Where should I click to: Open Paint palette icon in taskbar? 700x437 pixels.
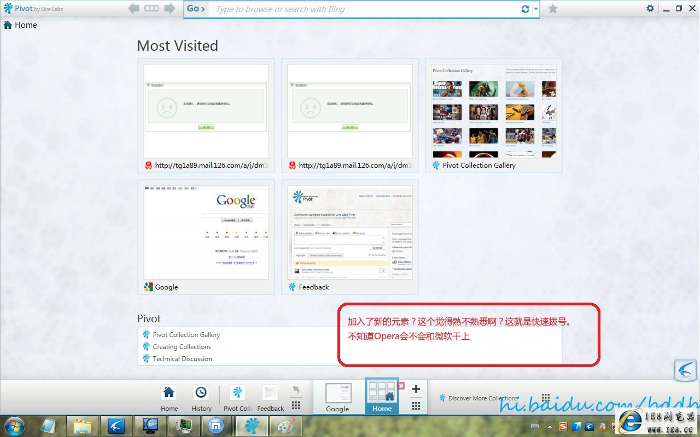(x=285, y=426)
